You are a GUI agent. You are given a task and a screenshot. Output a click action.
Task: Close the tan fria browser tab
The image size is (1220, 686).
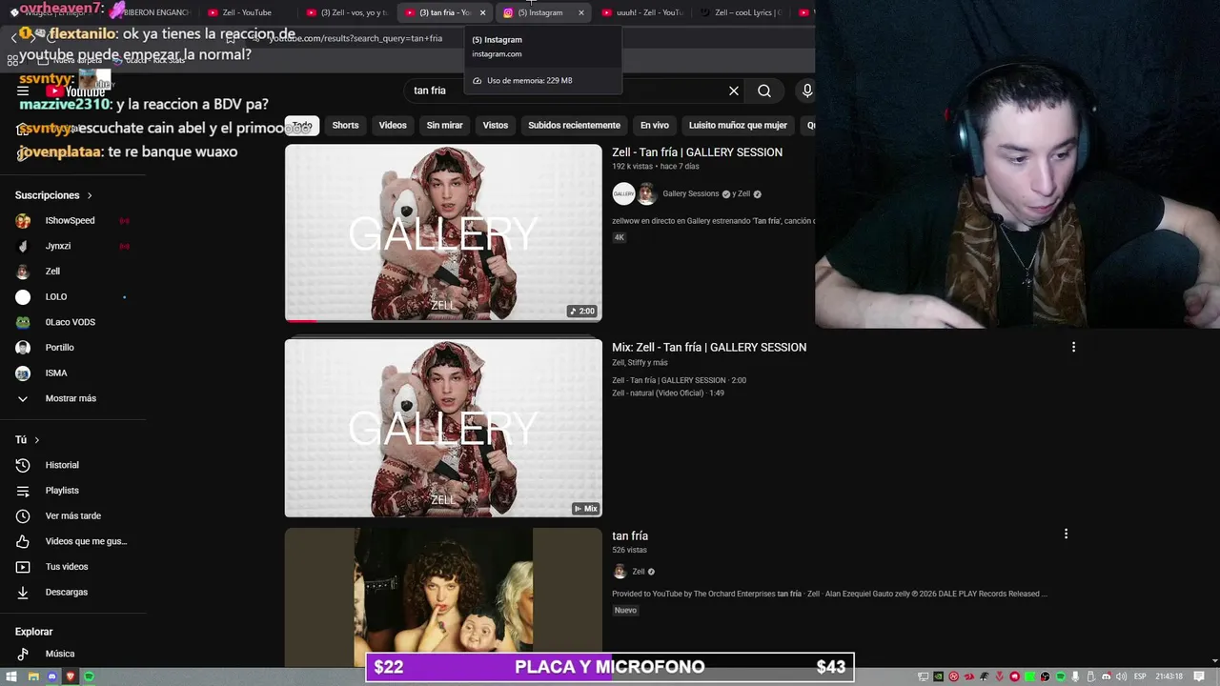(483, 12)
